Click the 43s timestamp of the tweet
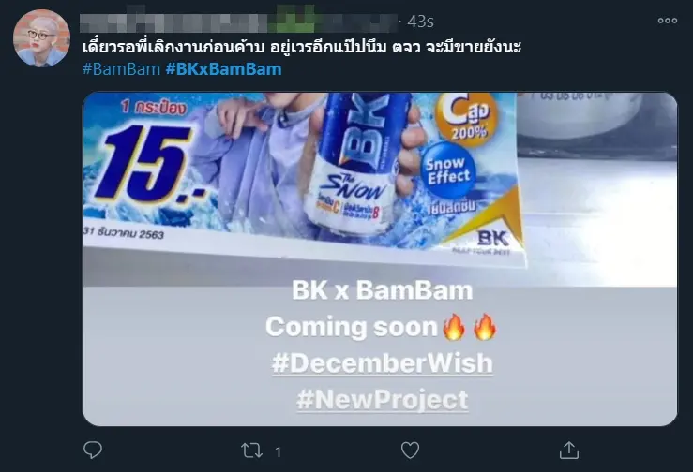Image resolution: width=693 pixels, height=472 pixels. (x=420, y=22)
